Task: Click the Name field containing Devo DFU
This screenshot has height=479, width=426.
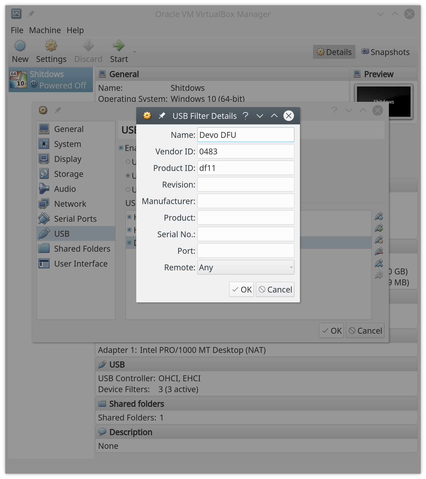Action: tap(246, 135)
